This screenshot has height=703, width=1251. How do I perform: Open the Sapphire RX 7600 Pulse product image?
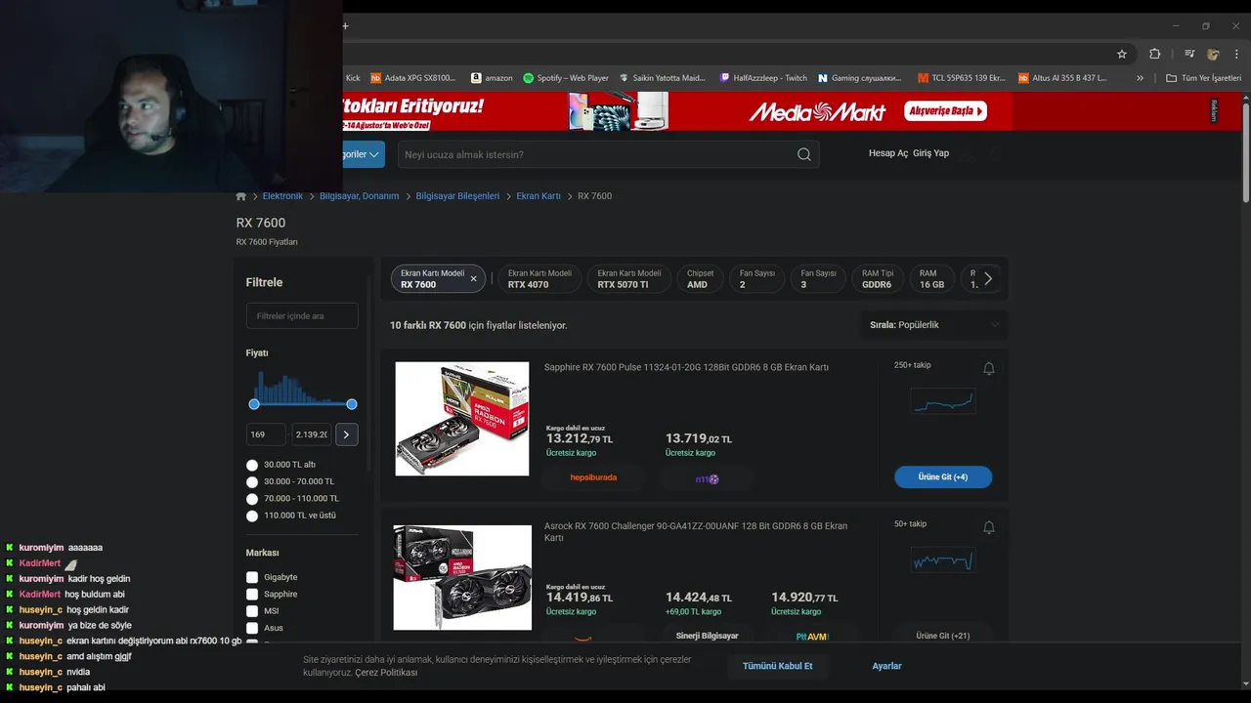(x=462, y=419)
